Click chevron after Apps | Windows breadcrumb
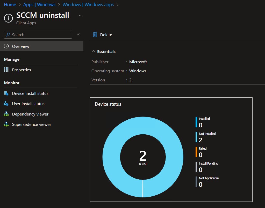The width and height of the screenshot is (265, 208). (x=59, y=5)
